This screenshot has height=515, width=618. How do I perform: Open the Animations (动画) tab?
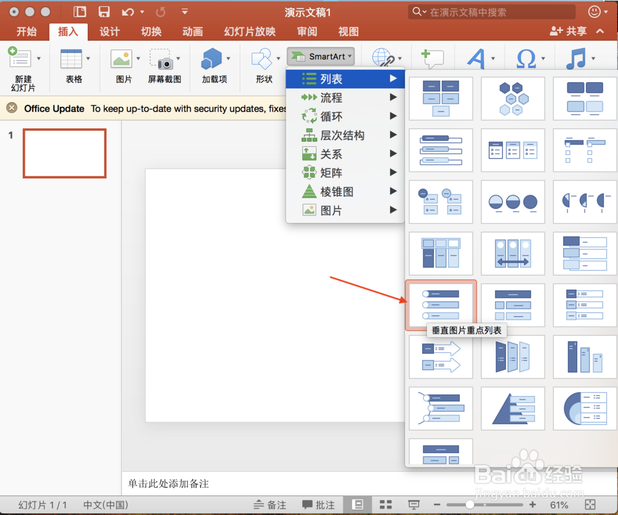point(193,31)
